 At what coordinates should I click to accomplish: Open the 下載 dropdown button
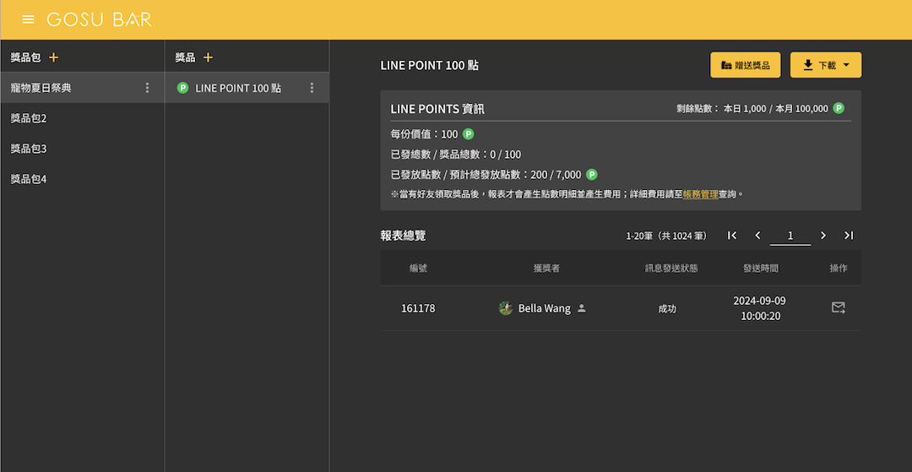825,65
